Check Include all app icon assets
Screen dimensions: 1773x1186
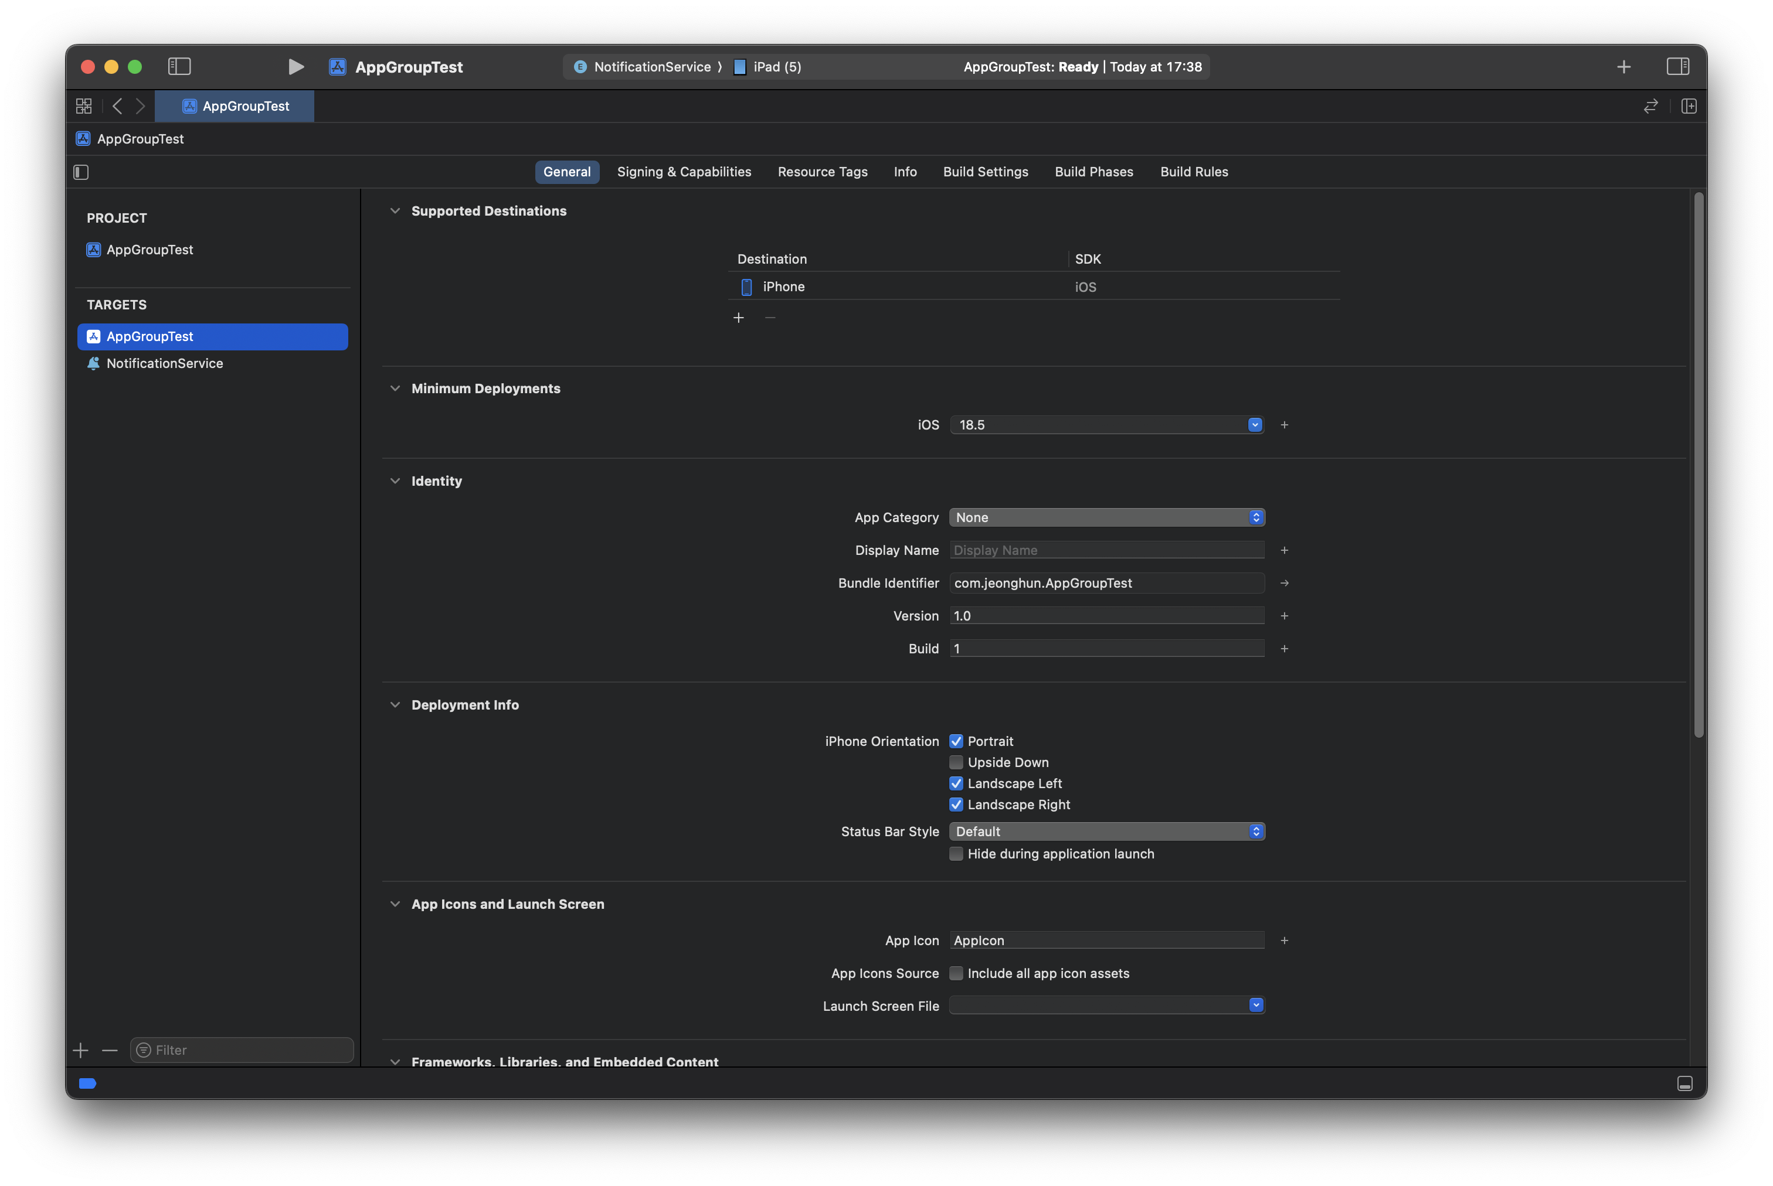pyautogui.click(x=956, y=973)
